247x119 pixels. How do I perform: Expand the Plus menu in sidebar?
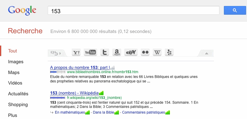13,115
